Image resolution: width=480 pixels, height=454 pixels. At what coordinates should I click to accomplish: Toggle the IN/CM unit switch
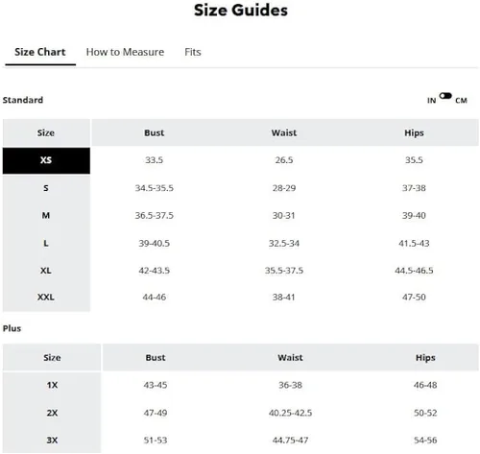[445, 96]
